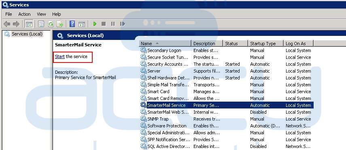Click Automatic (D... startup type of Software Protection
The width and height of the screenshot is (346, 150).
265,126
